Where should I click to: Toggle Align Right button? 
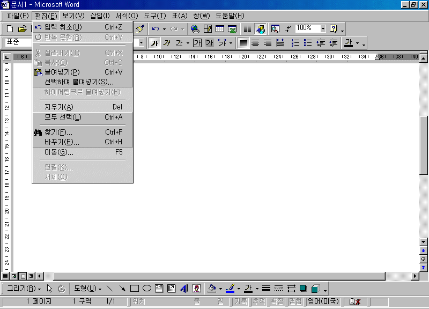tap(267, 43)
